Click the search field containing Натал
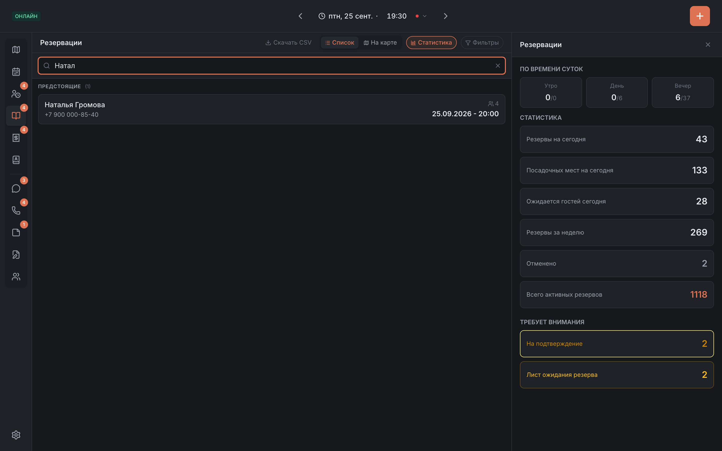Image resolution: width=722 pixels, height=451 pixels. [x=272, y=66]
